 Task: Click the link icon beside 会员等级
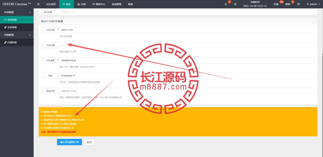pos(5,27)
